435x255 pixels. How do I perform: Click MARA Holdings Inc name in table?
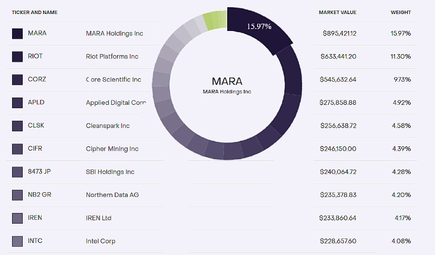(x=115, y=33)
